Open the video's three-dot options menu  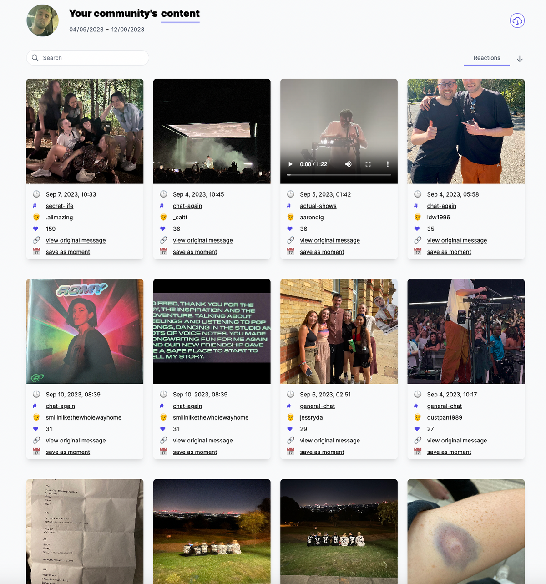[388, 164]
